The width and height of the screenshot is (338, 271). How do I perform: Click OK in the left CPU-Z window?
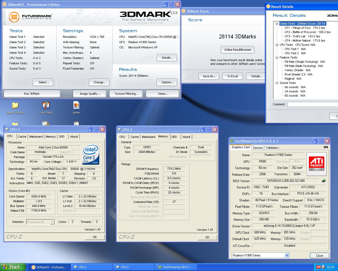pyautogui.click(x=95, y=237)
